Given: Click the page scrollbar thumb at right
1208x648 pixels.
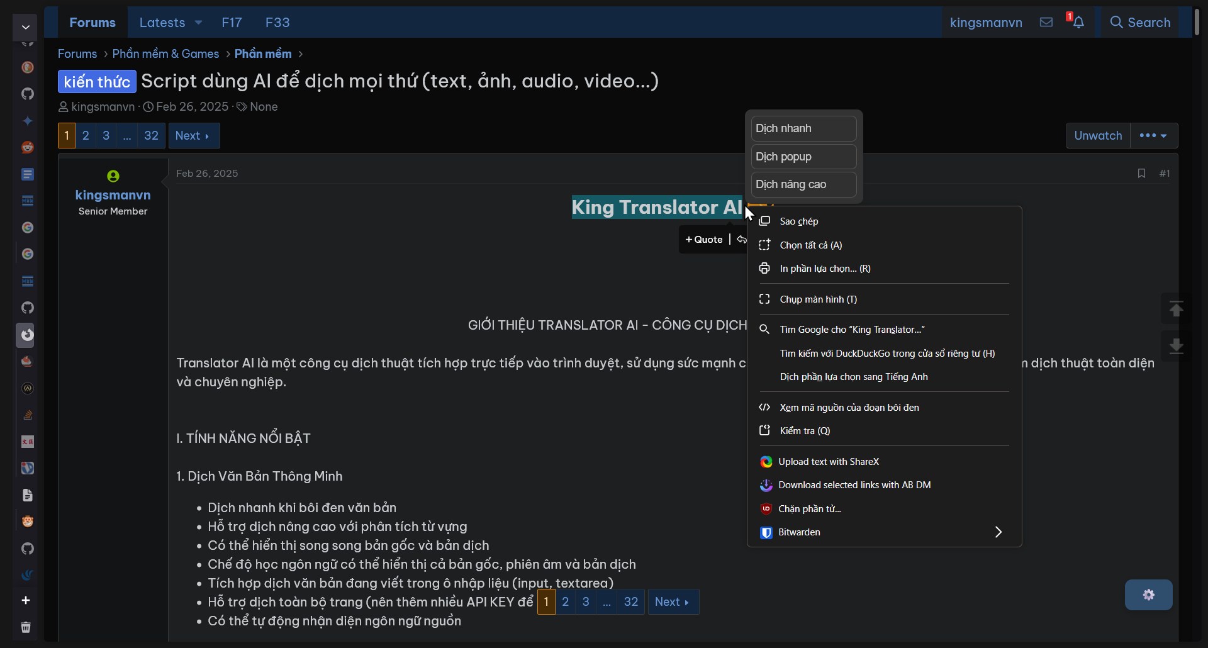Looking at the screenshot, I should point(1197,23).
